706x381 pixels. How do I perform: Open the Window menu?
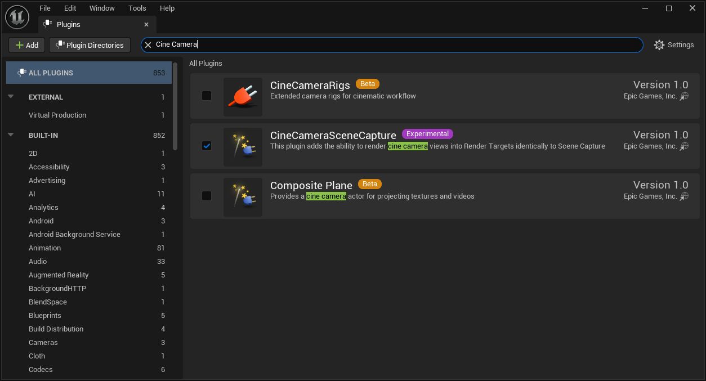pyautogui.click(x=102, y=8)
